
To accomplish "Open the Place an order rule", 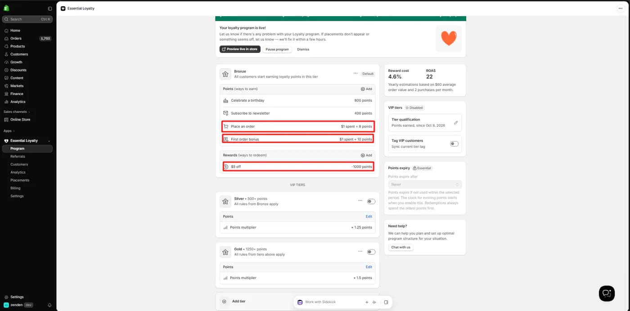I will point(297,126).
